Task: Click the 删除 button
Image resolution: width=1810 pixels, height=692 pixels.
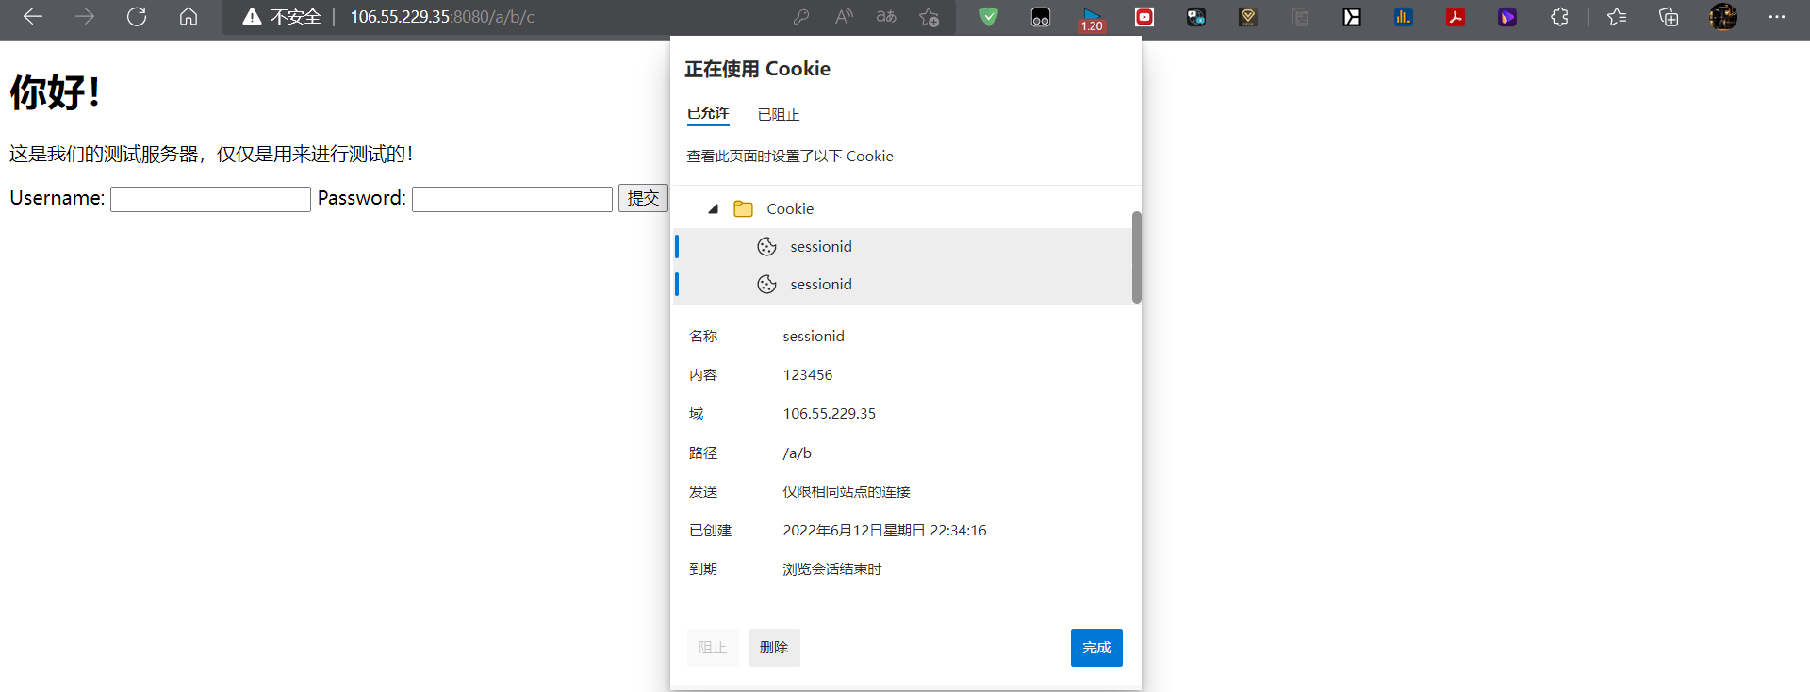Action: [x=774, y=648]
